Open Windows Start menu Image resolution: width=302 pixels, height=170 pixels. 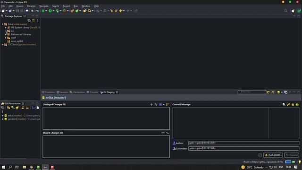coord(3,167)
